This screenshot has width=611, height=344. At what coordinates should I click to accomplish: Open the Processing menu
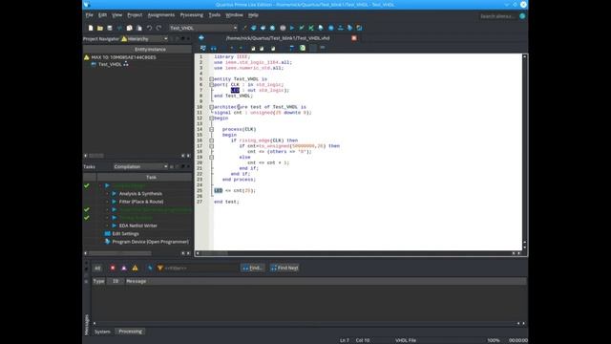click(191, 15)
